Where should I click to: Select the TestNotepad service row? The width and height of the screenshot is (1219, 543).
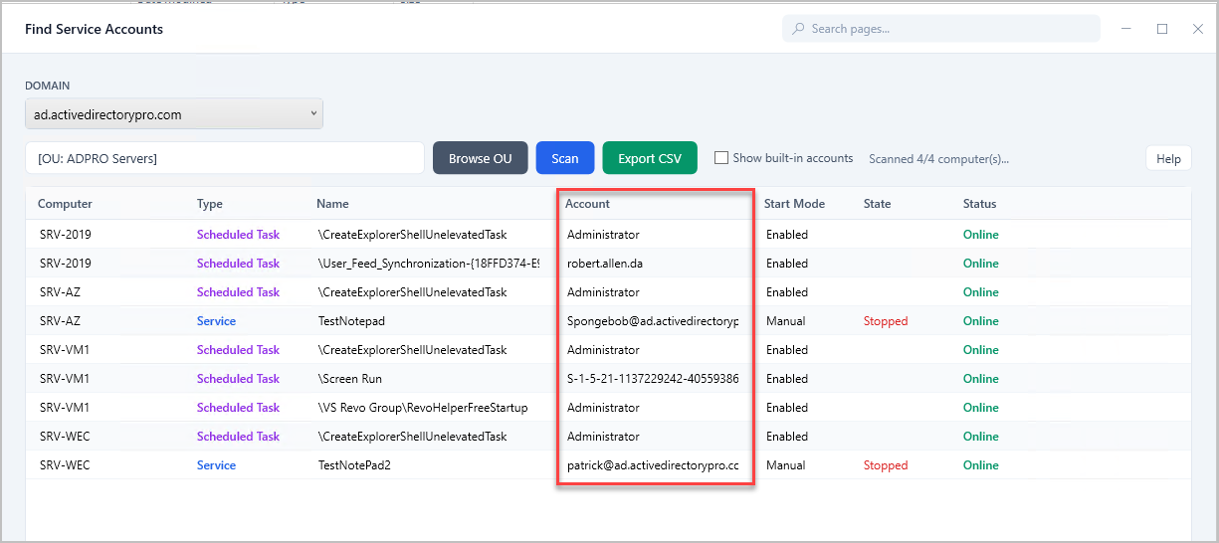coord(350,321)
